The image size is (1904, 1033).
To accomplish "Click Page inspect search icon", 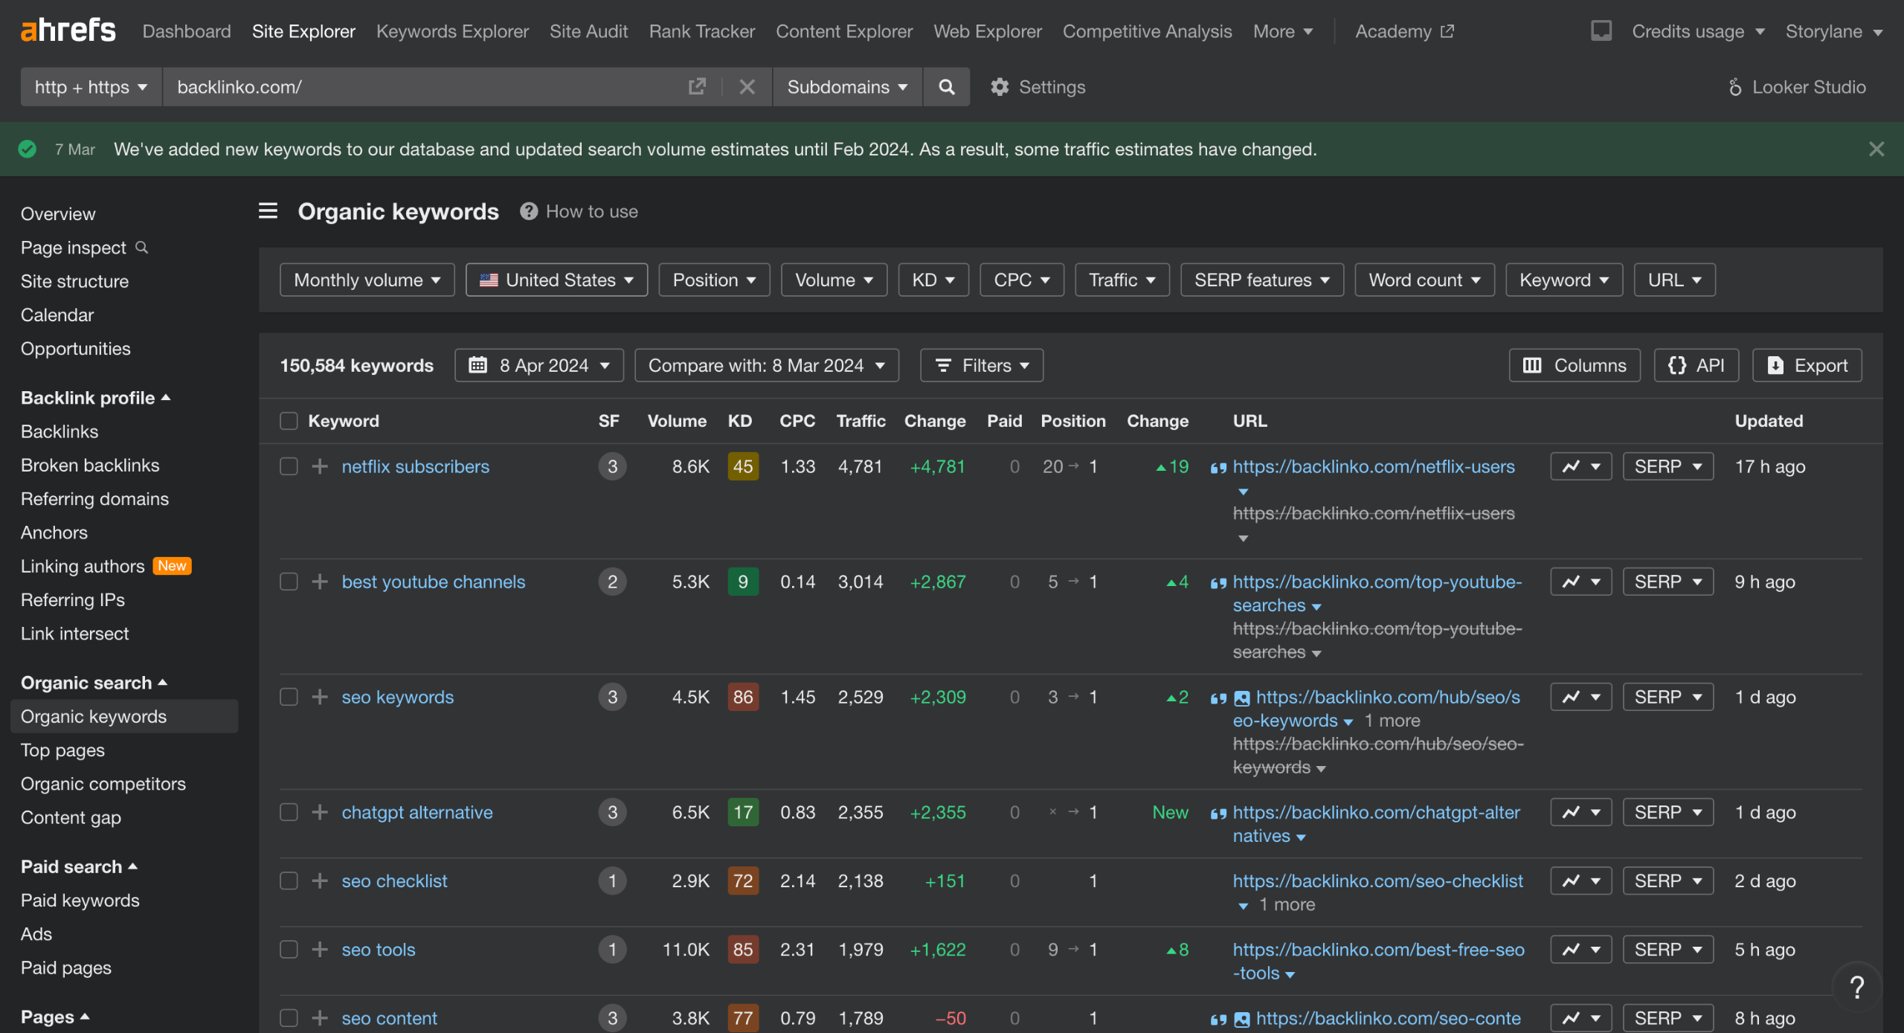I will pos(142,247).
